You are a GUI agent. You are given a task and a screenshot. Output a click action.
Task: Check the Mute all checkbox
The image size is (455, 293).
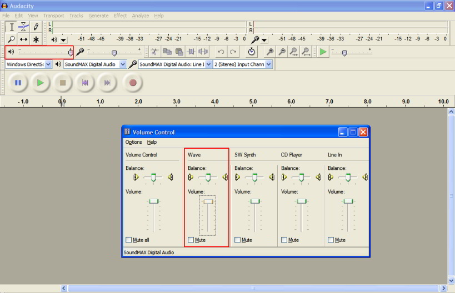pos(128,240)
